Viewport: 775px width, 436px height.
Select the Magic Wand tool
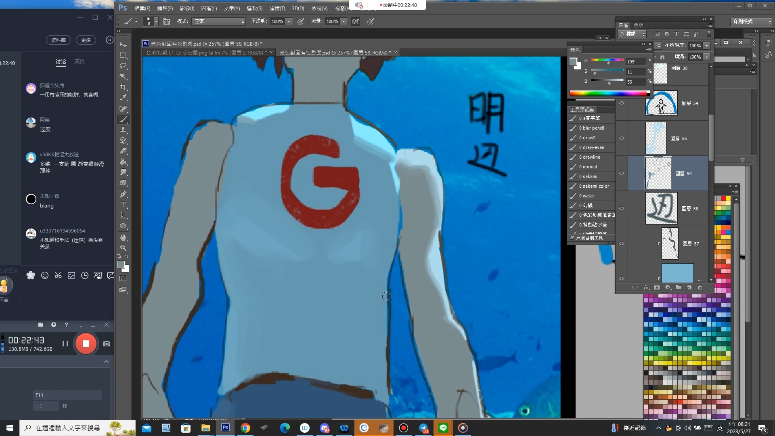click(x=124, y=76)
